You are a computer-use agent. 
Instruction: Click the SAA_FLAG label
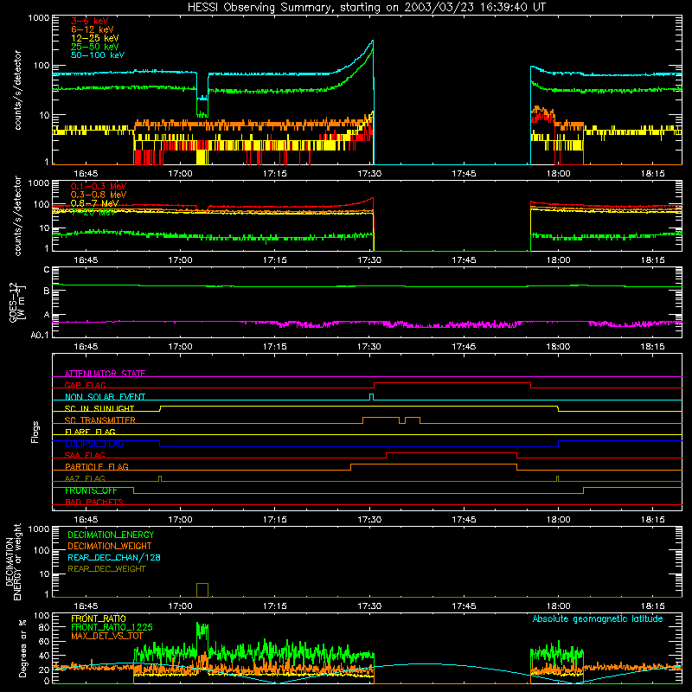tap(85, 455)
